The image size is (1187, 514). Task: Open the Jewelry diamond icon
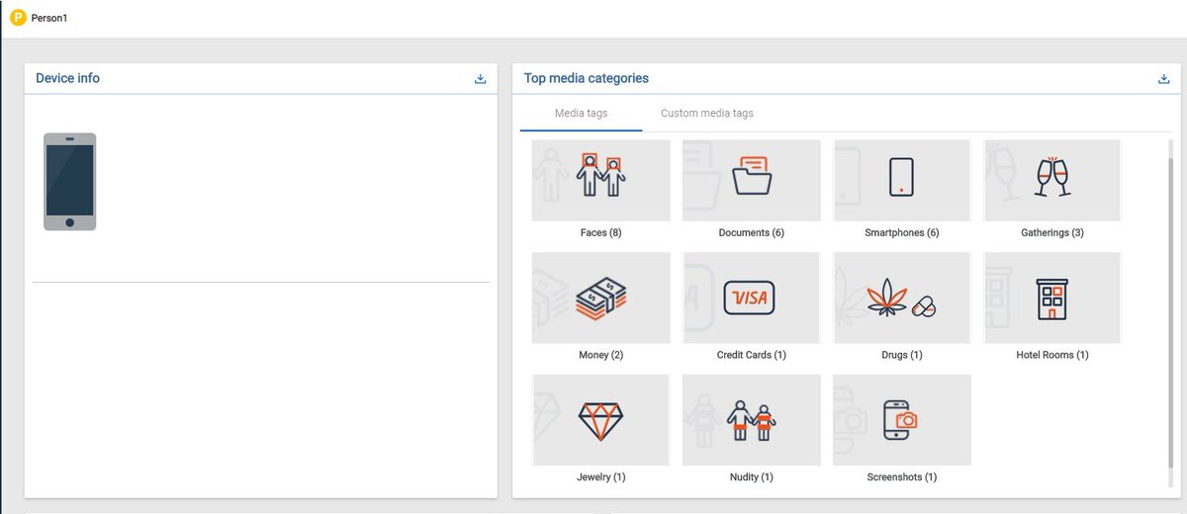click(x=601, y=420)
